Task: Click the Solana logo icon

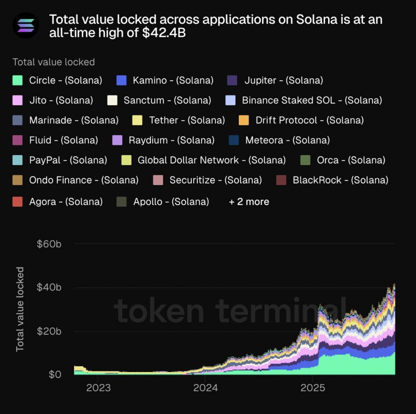Action: (25, 25)
